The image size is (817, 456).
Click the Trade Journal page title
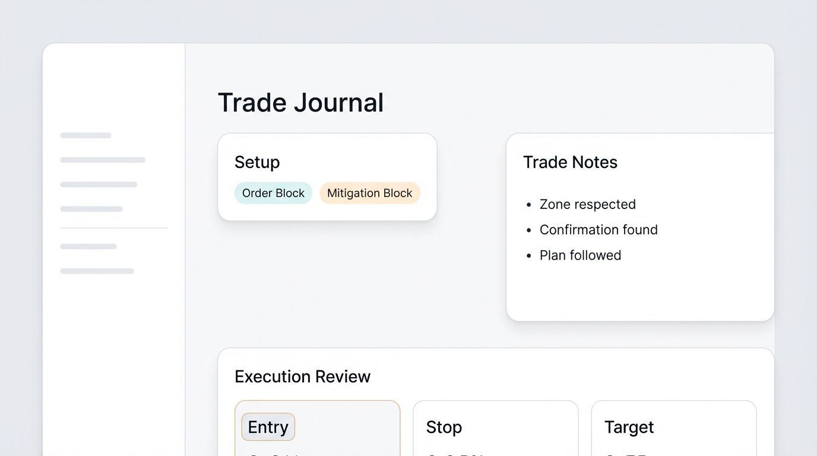coord(301,102)
